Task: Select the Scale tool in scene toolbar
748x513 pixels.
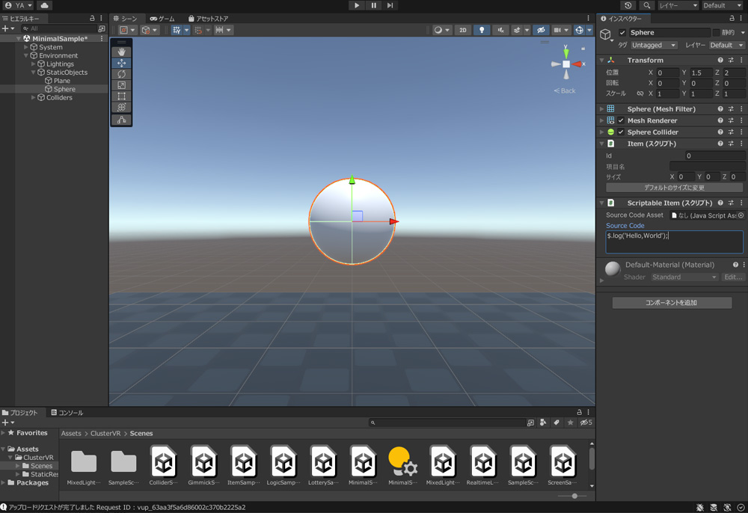Action: point(121,85)
